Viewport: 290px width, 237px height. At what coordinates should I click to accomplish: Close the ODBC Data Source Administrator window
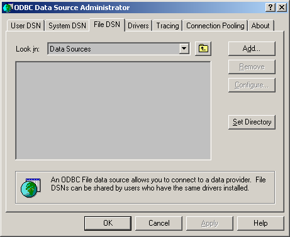coord(282,8)
